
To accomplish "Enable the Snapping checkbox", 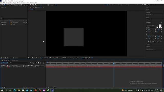I will click(48, 5).
